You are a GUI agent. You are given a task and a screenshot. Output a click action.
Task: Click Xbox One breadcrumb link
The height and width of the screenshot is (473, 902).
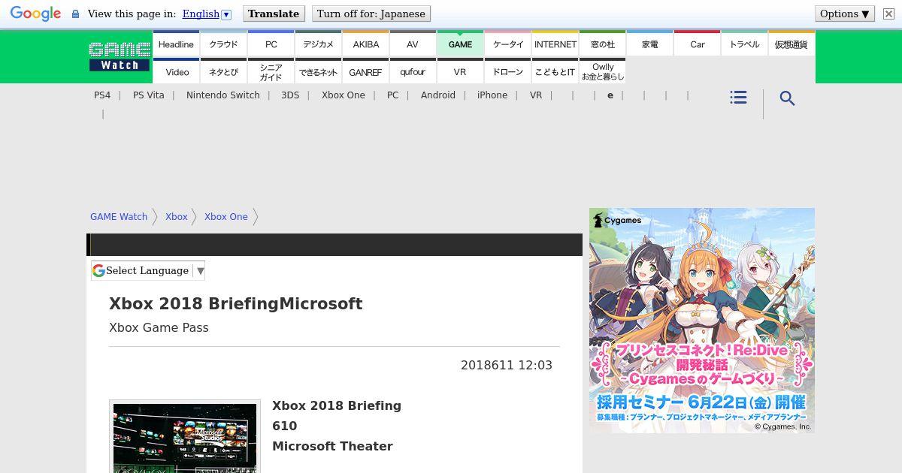226,216
